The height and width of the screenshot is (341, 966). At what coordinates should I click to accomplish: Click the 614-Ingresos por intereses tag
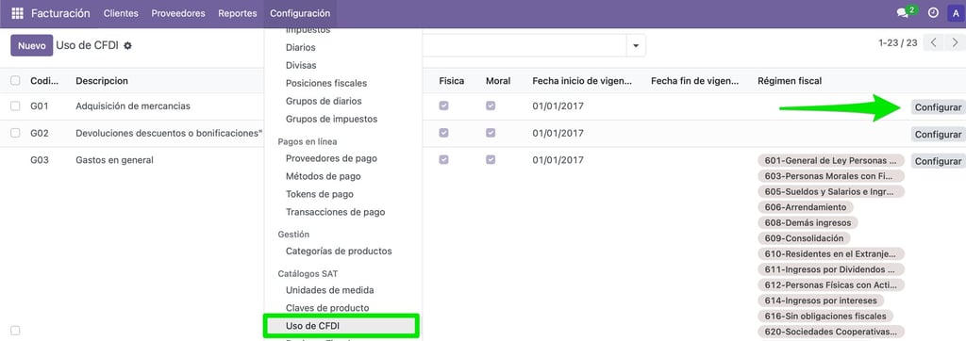(821, 300)
